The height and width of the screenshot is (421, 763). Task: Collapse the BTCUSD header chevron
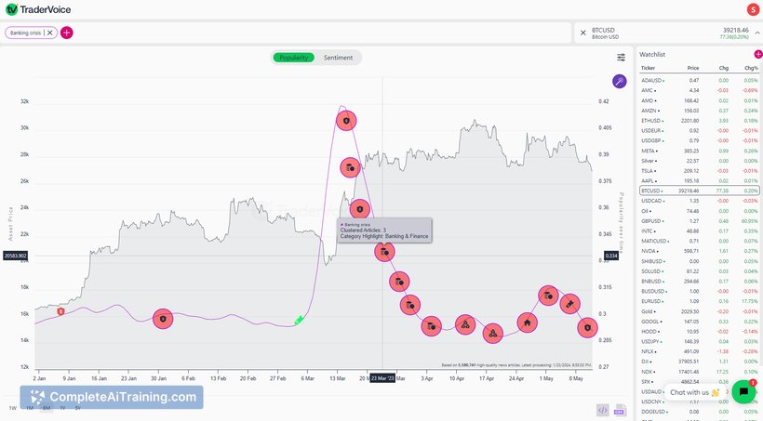pos(757,33)
